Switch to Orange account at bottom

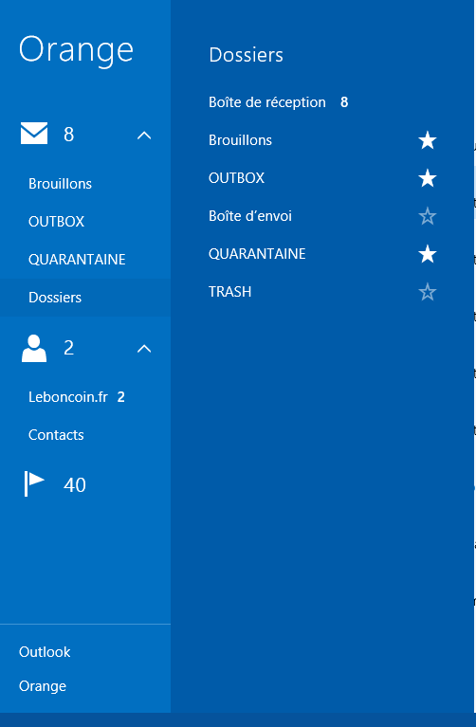tap(43, 685)
